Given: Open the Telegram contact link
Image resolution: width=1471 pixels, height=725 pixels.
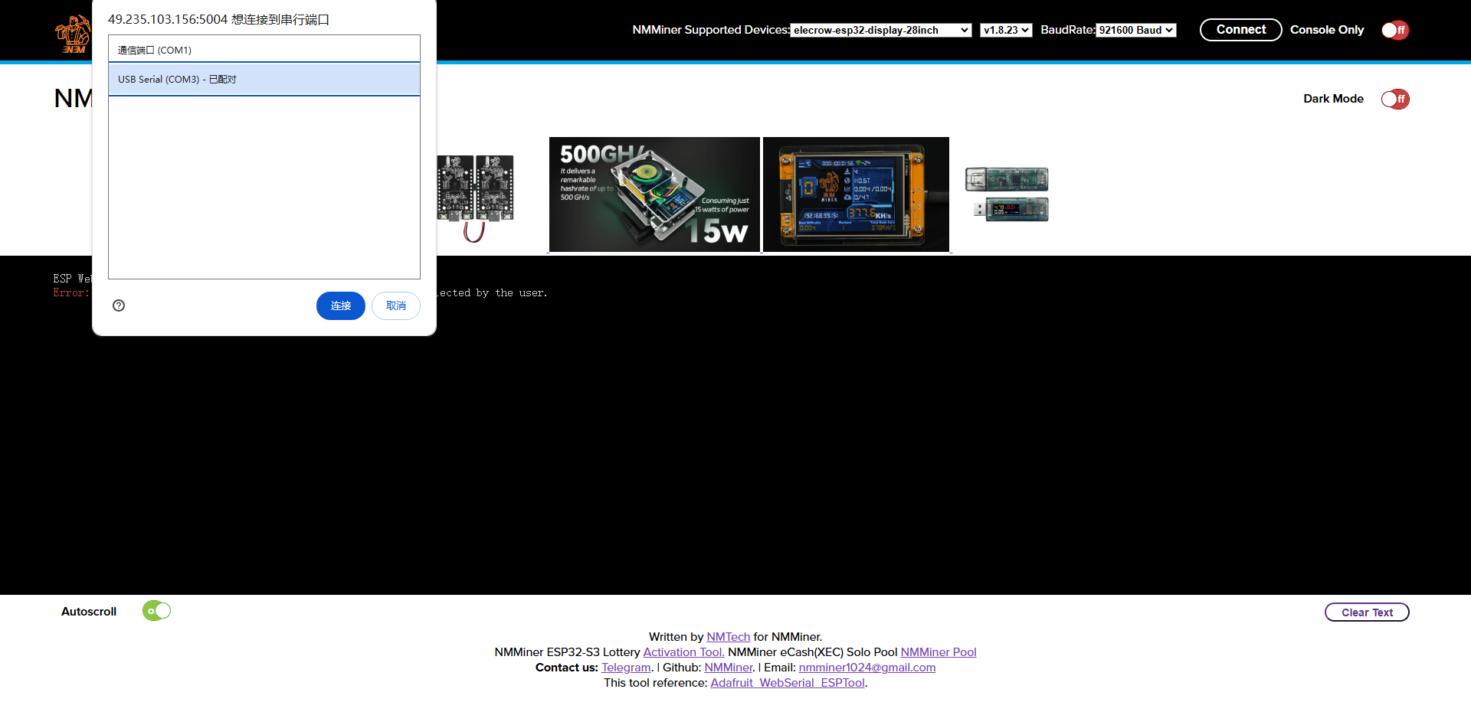Looking at the screenshot, I should tap(626, 668).
